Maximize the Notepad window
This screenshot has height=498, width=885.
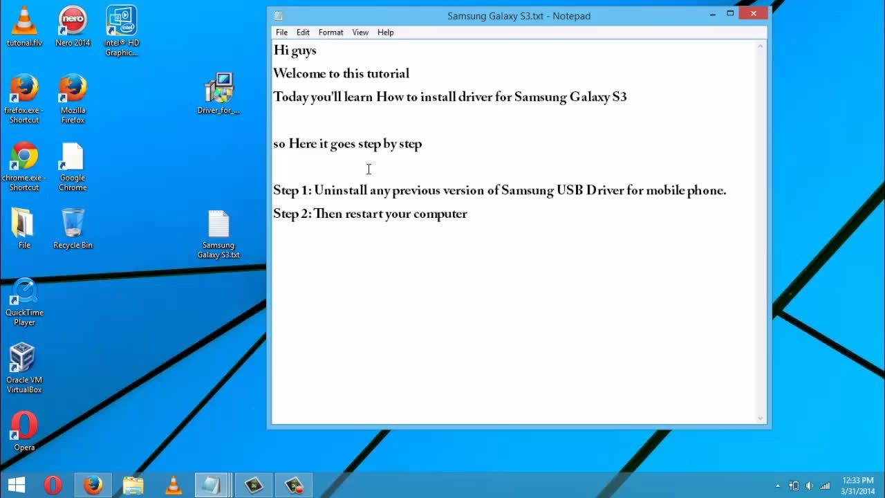pos(730,13)
